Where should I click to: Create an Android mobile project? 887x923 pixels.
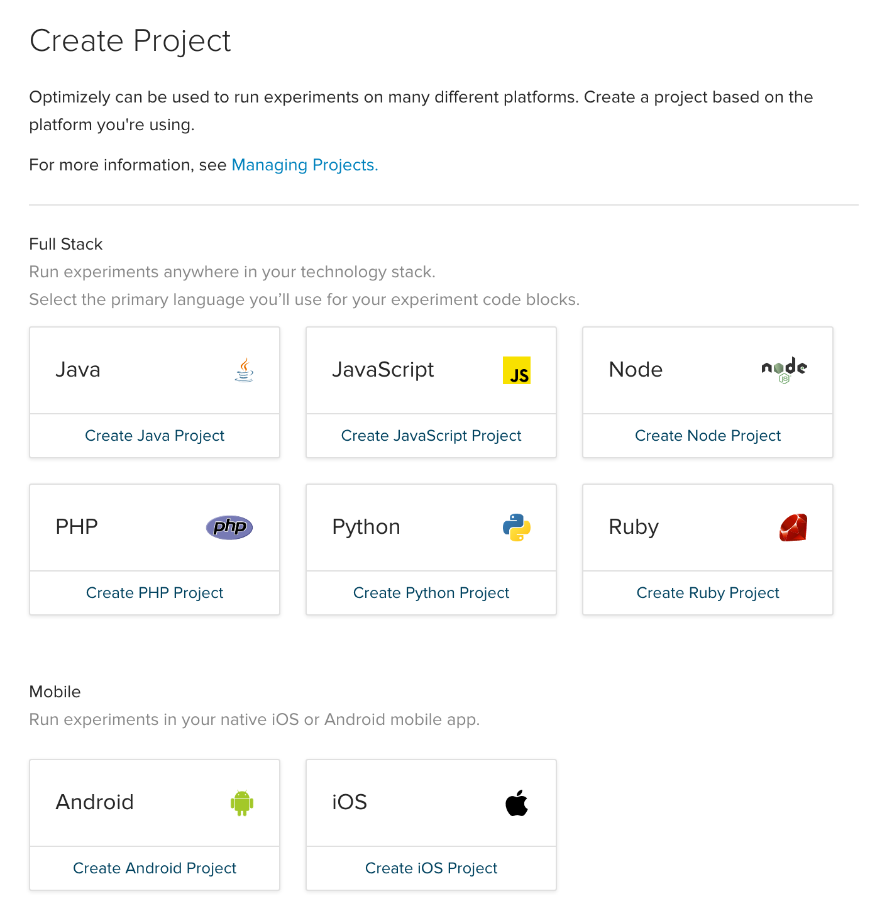point(155,868)
